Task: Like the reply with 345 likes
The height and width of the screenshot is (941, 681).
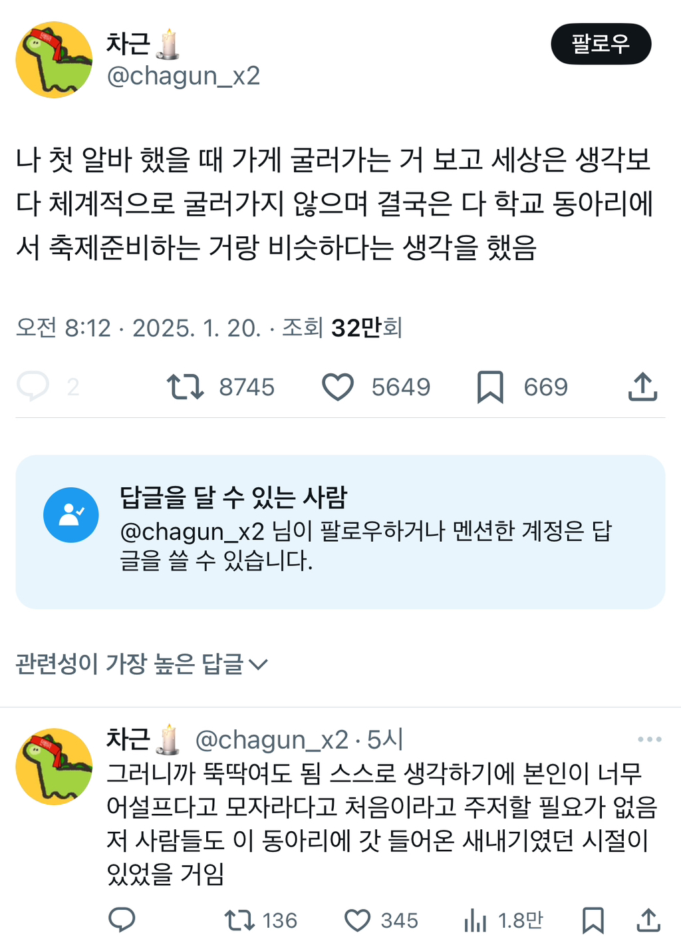Action: [357, 920]
